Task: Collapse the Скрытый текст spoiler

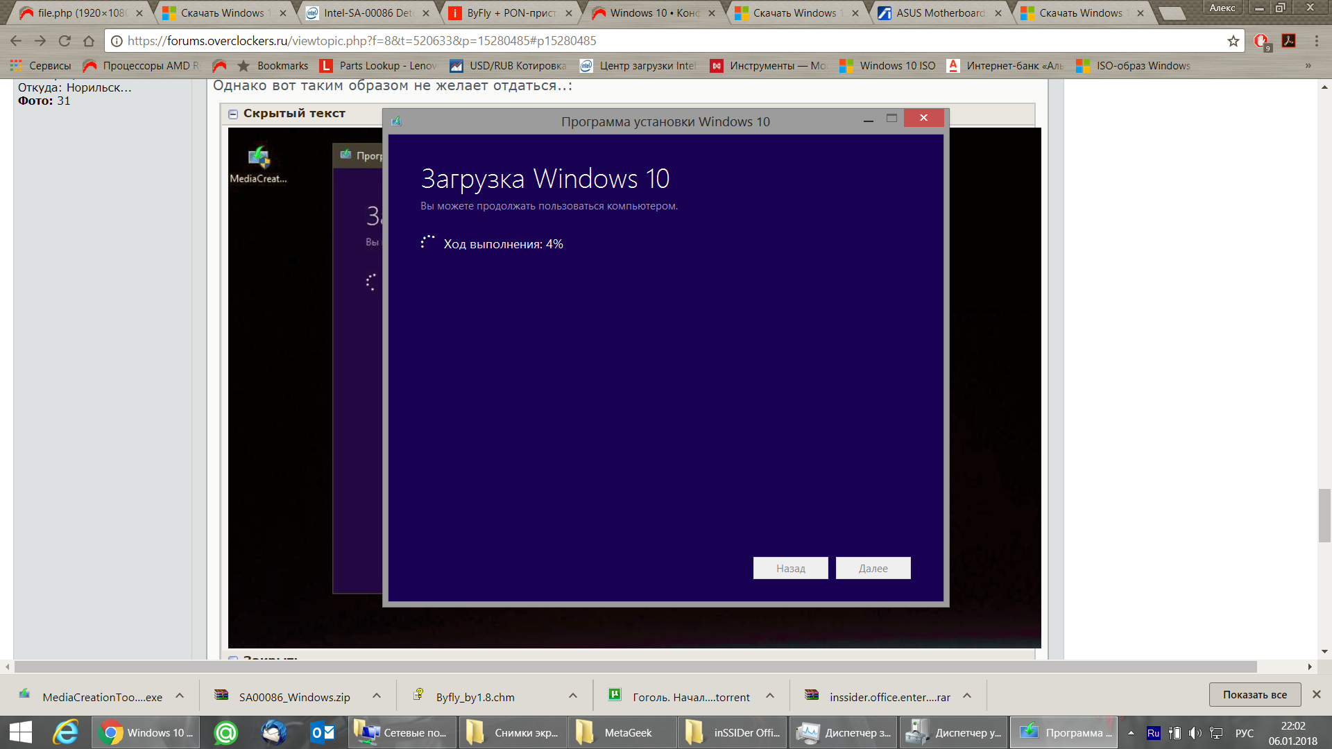Action: tap(233, 114)
